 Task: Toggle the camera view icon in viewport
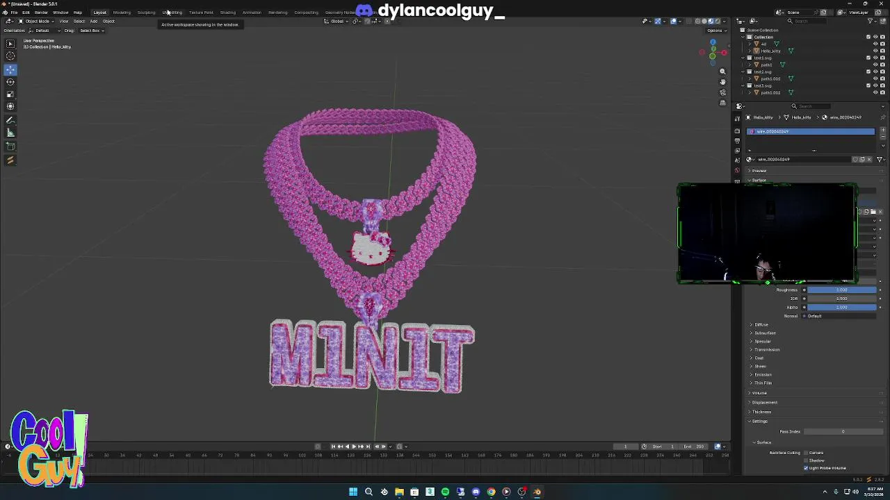pyautogui.click(x=722, y=92)
